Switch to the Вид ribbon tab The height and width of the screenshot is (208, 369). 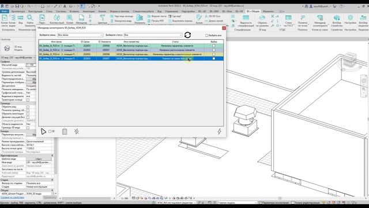pos(159,12)
